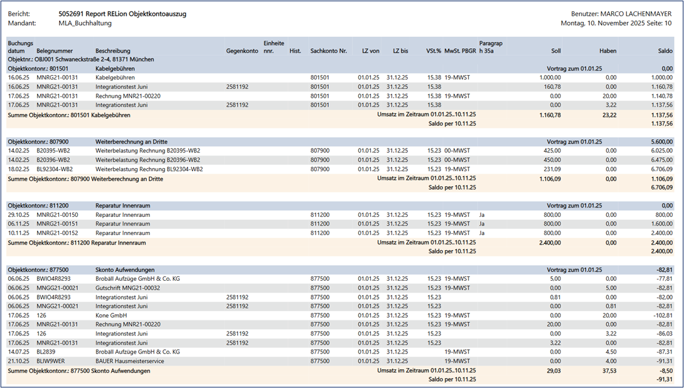Click the Beschreibung column header
Viewport: 684px width, 388px height.
point(113,51)
